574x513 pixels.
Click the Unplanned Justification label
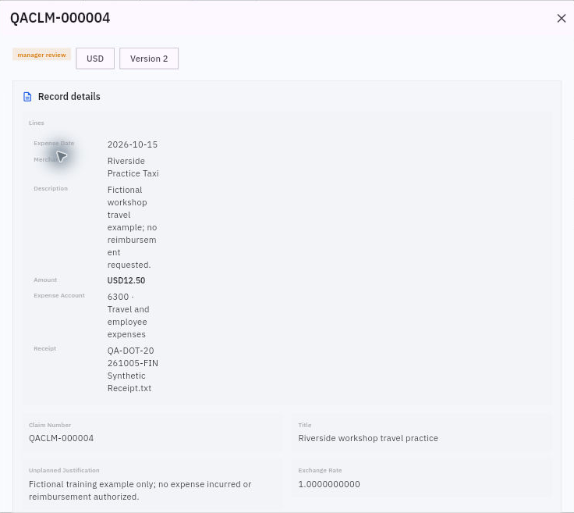coord(64,470)
